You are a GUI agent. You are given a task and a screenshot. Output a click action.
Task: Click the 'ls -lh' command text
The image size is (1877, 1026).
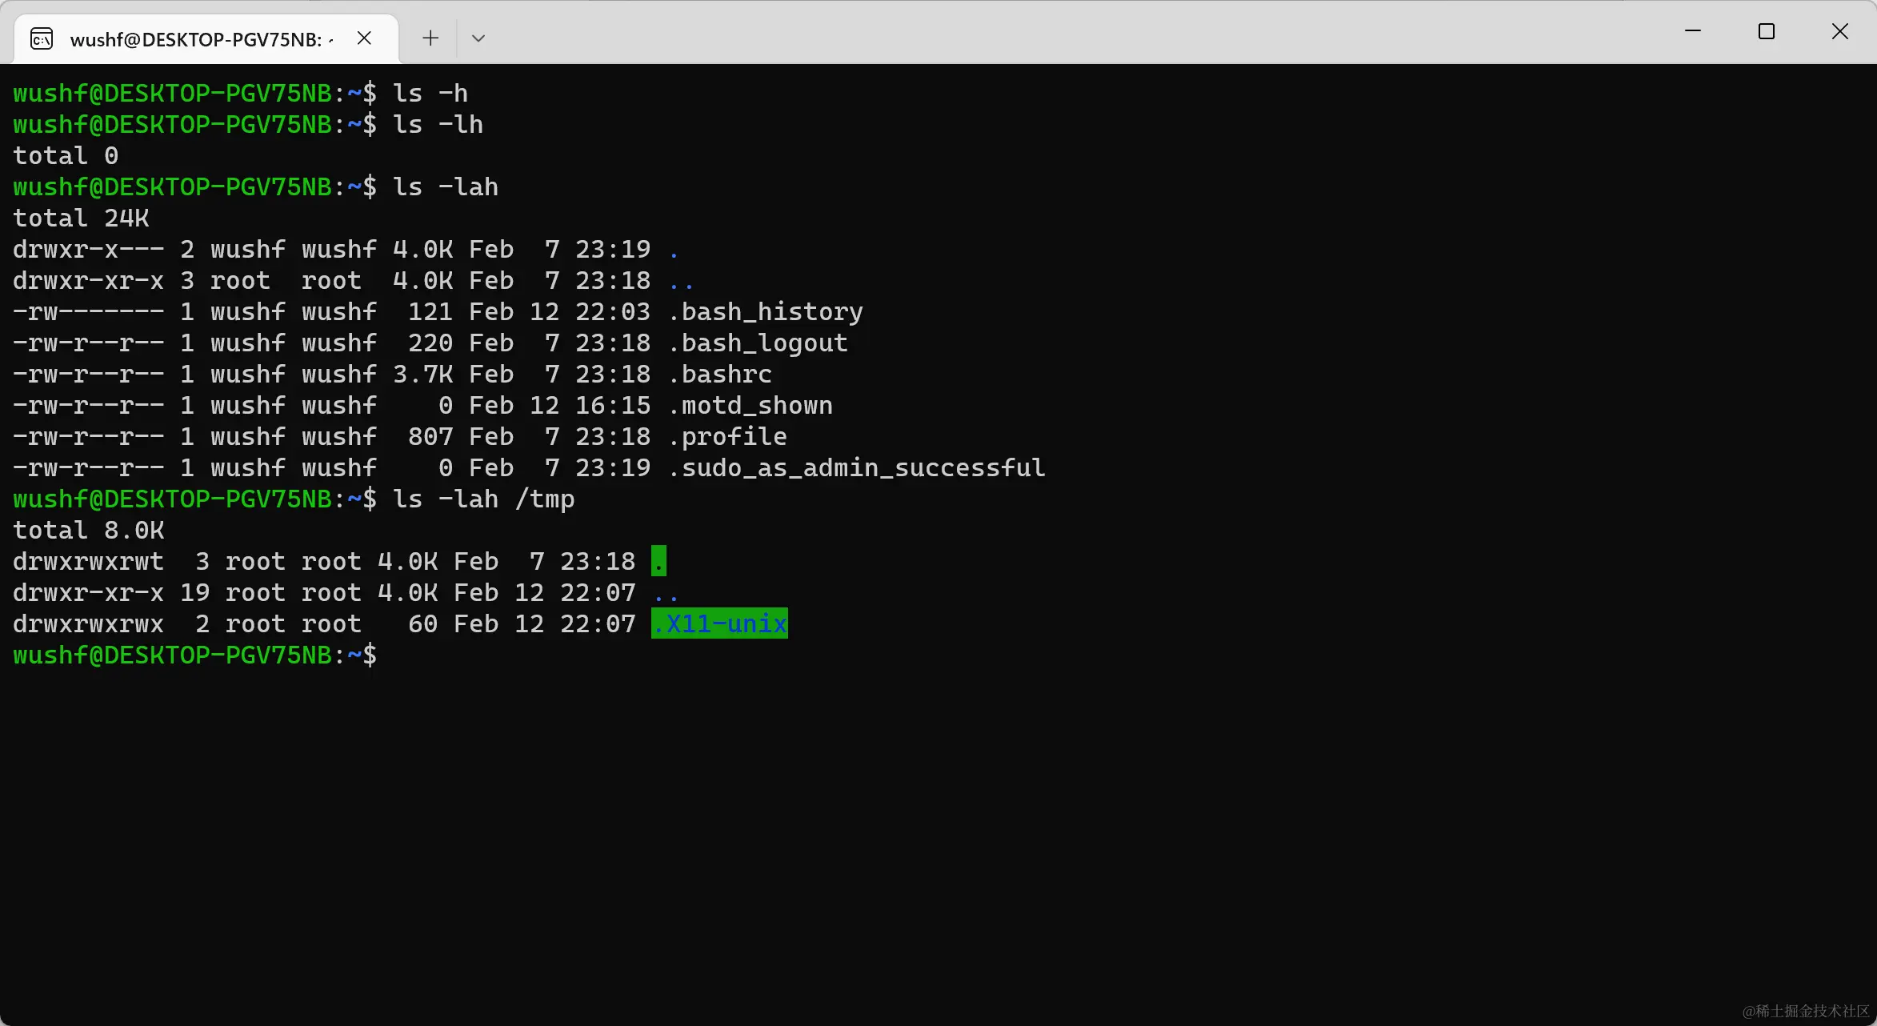coord(438,125)
